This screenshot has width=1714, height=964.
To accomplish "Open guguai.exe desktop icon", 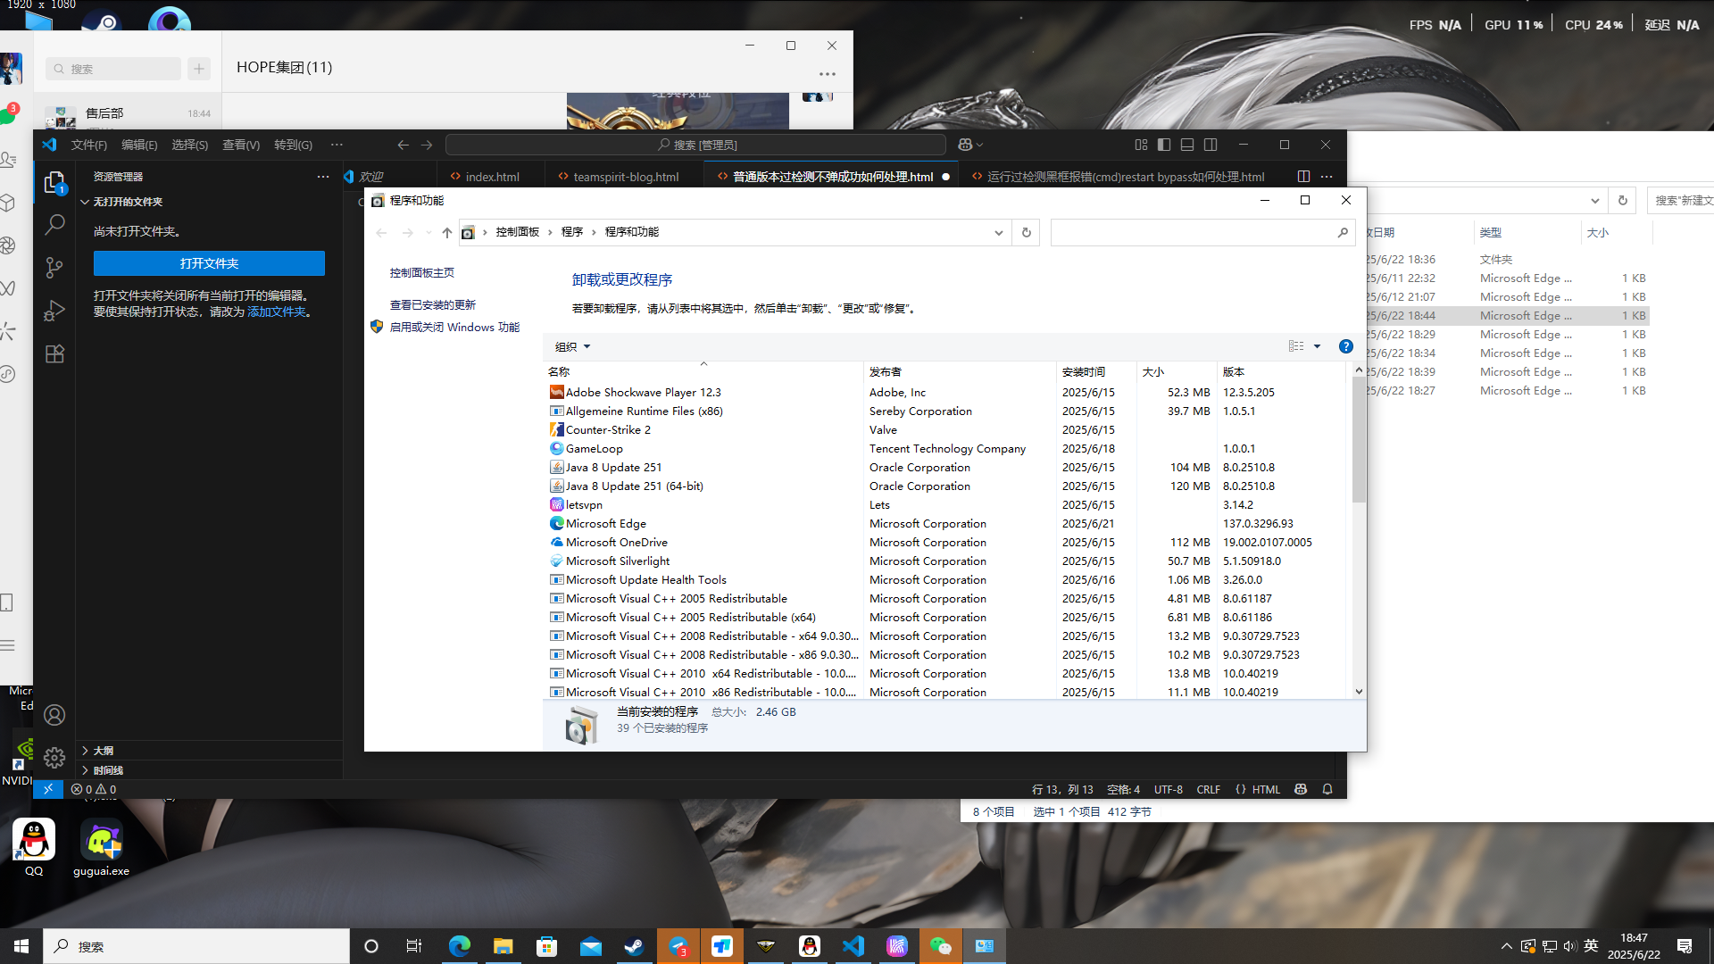I will click(101, 848).
